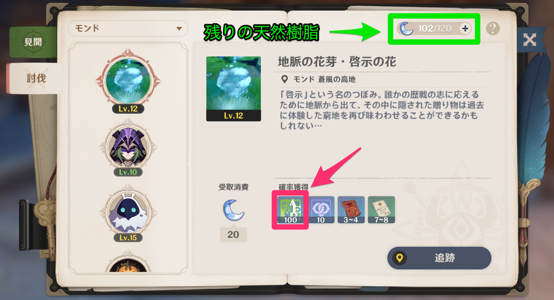554x300 pixels.
Task: Click the dropdown arrow next to モンド
Action: pos(179,29)
